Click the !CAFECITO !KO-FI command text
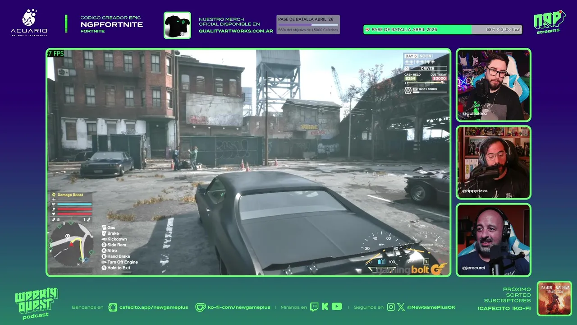Screen dimensions: 577x325 coord(504,308)
